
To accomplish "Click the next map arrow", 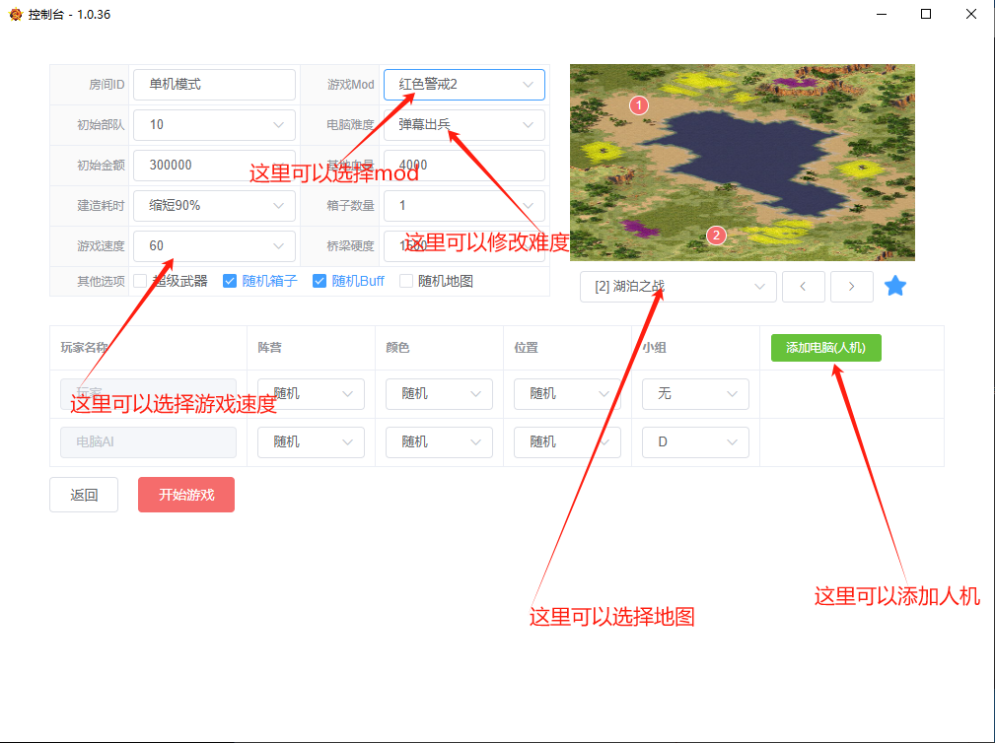I will [x=851, y=286].
